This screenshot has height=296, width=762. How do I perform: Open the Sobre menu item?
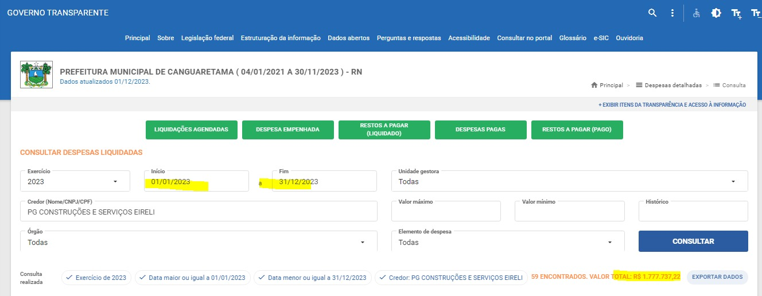(166, 38)
